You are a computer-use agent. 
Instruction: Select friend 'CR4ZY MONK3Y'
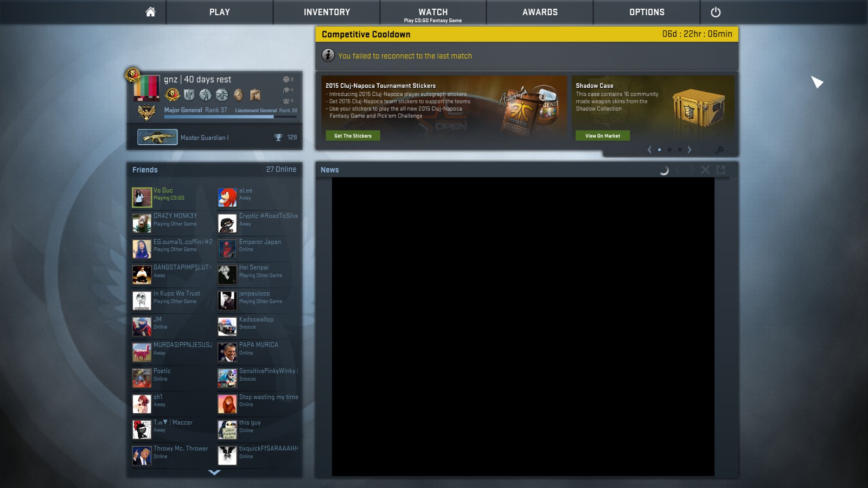[173, 223]
